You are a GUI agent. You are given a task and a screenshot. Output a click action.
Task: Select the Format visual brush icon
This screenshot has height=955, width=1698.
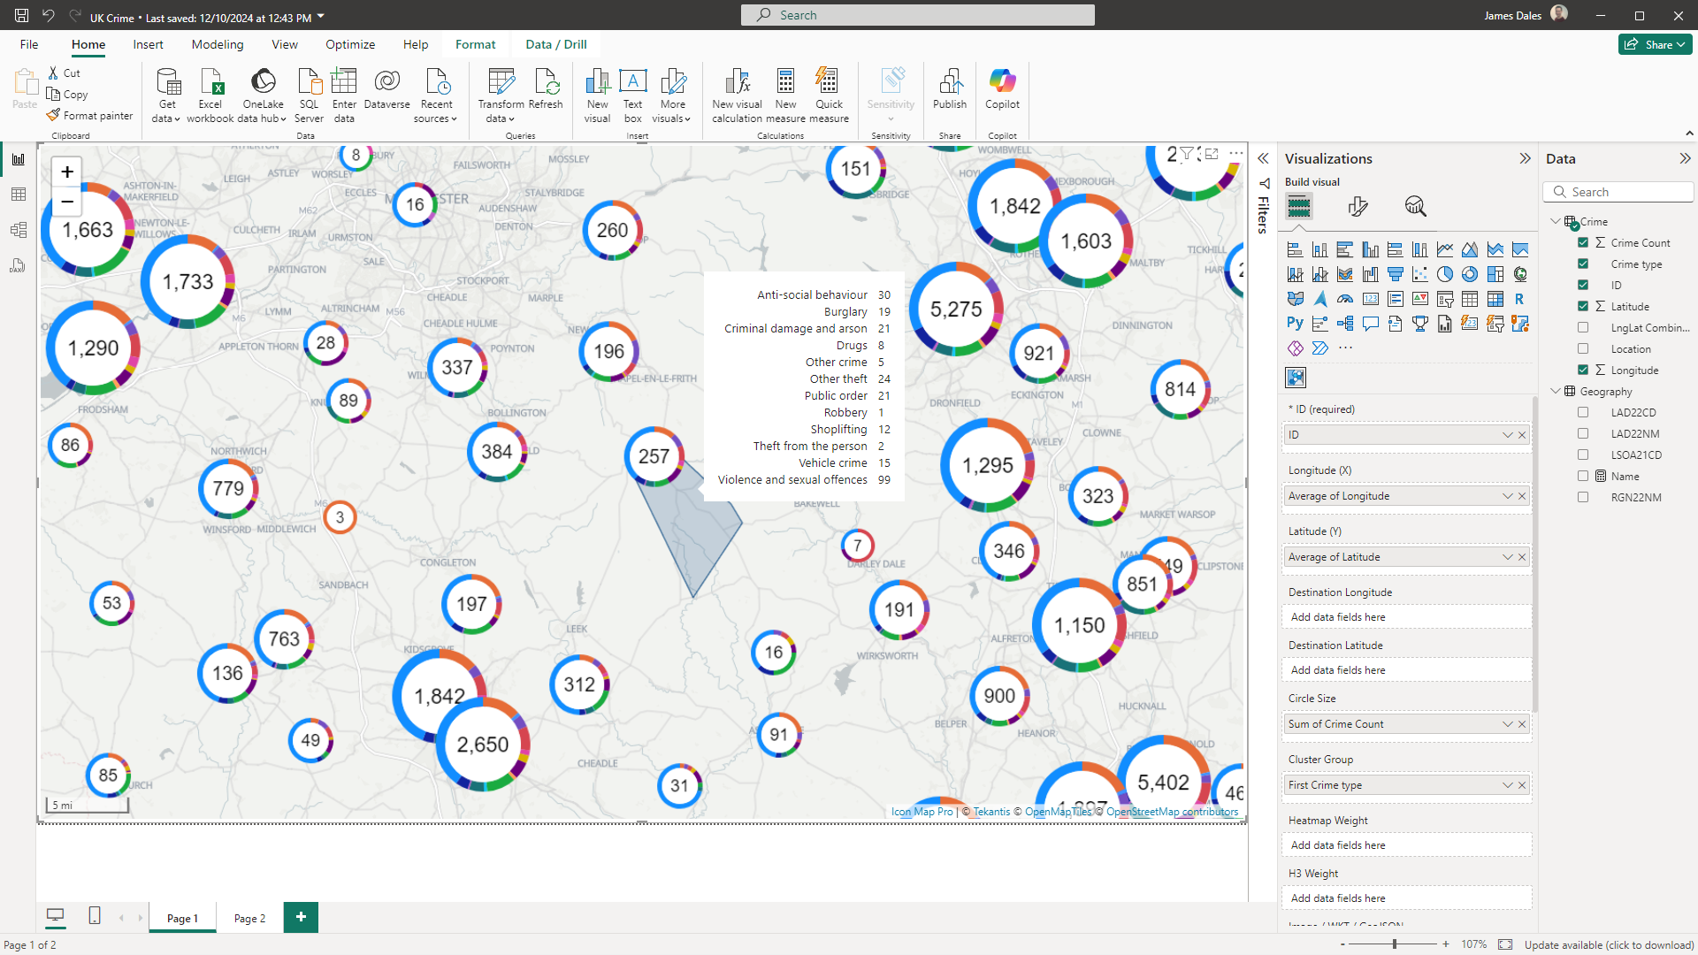(1358, 207)
